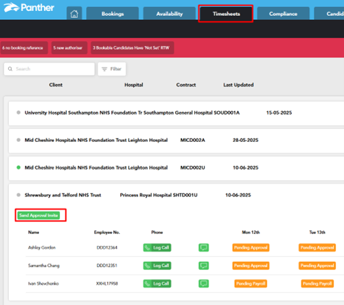Open the Compliance tab
The height and width of the screenshot is (305, 344).
[283, 14]
